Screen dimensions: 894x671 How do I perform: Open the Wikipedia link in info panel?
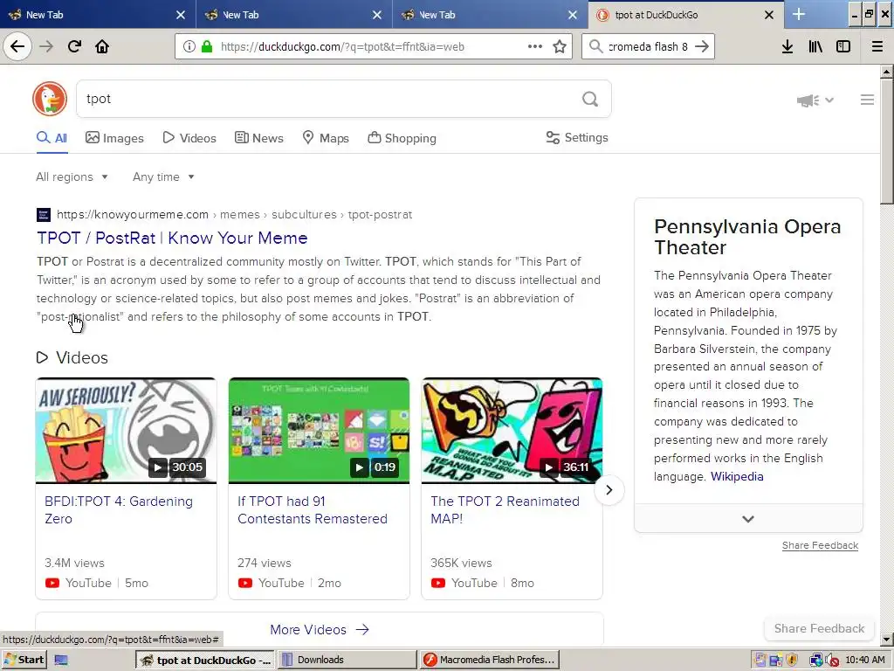click(x=737, y=476)
